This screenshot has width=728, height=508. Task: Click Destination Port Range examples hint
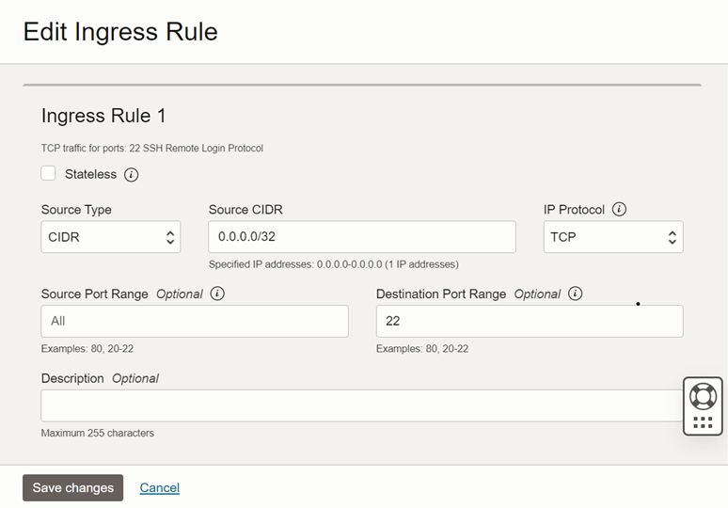tap(422, 349)
